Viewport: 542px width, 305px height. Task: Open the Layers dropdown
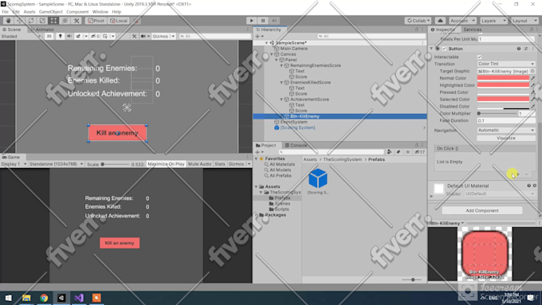coord(493,21)
